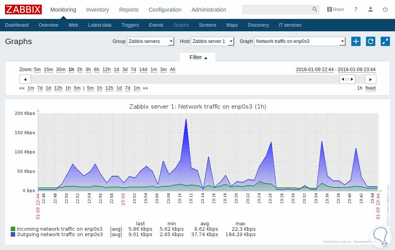Open the Group dropdown Zabbix servers

(150, 41)
